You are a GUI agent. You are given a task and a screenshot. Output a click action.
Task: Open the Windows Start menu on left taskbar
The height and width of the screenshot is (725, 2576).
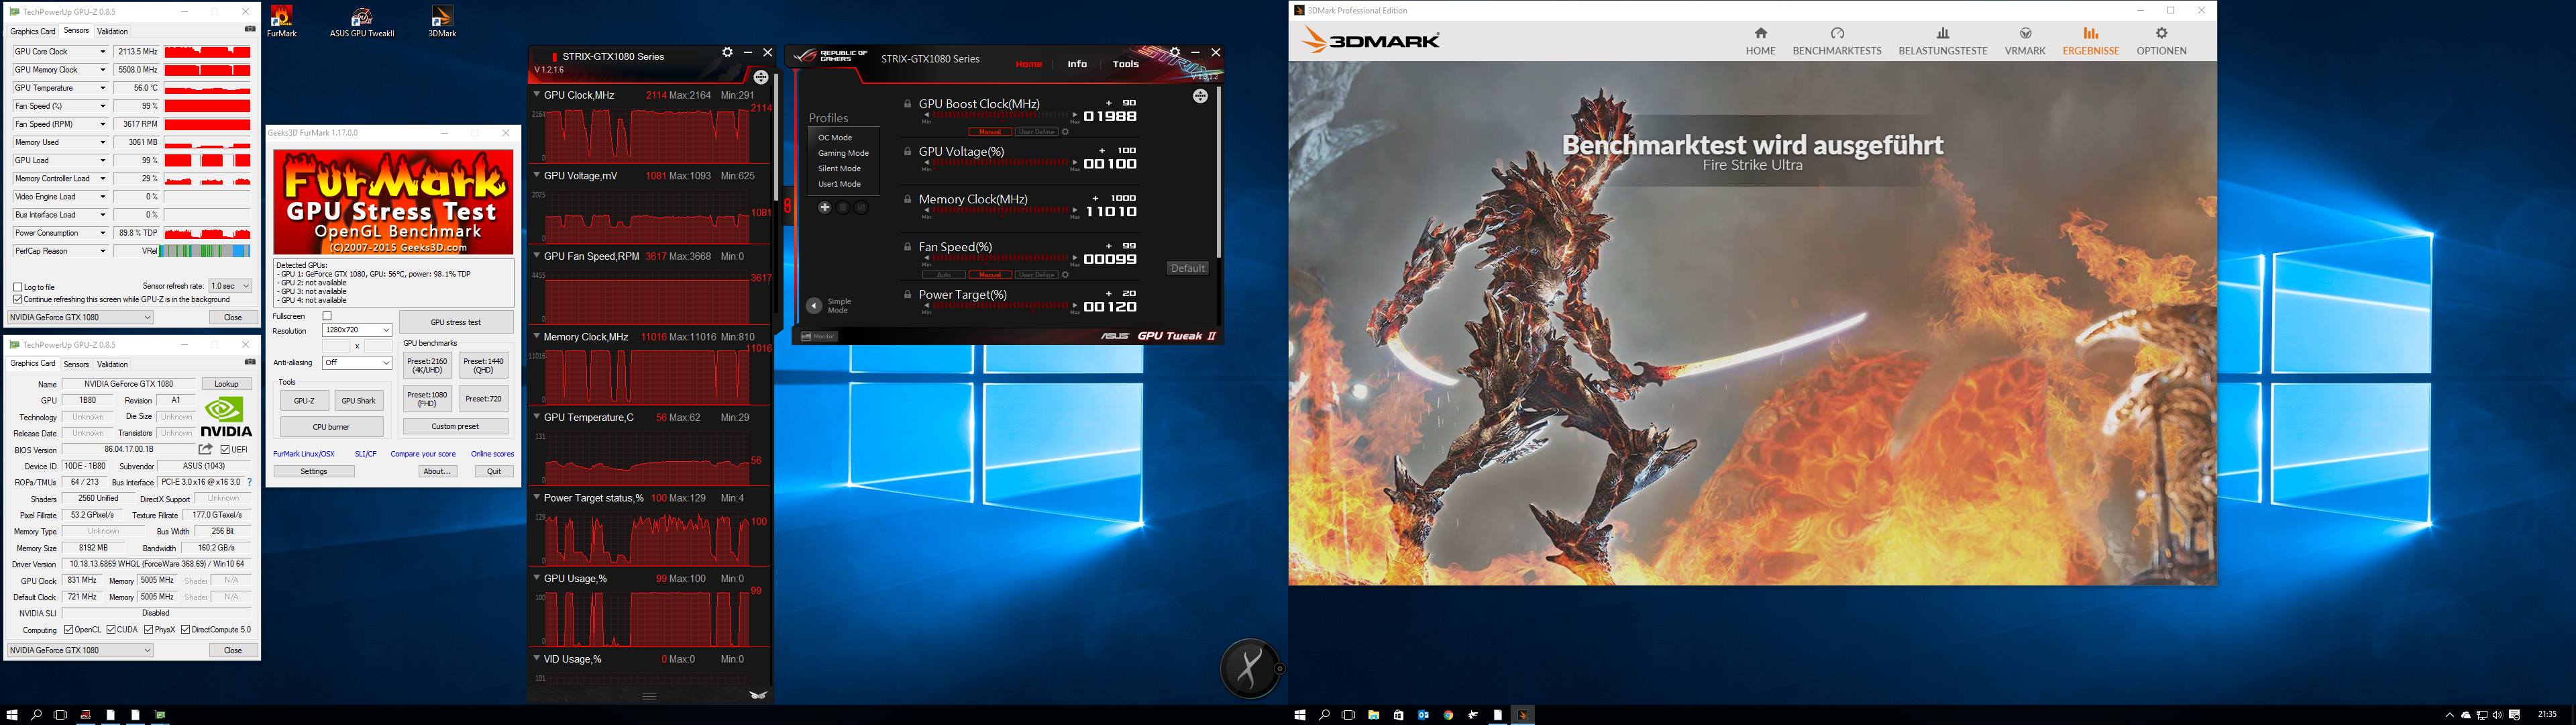[x=12, y=715]
